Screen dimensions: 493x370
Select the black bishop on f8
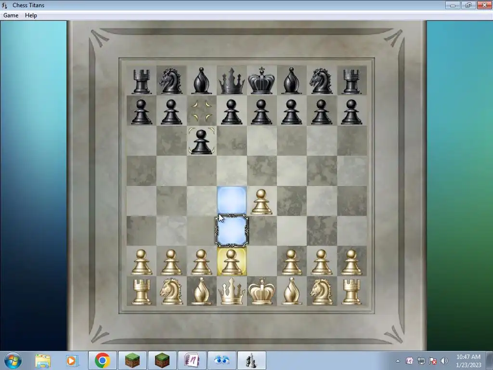point(291,81)
